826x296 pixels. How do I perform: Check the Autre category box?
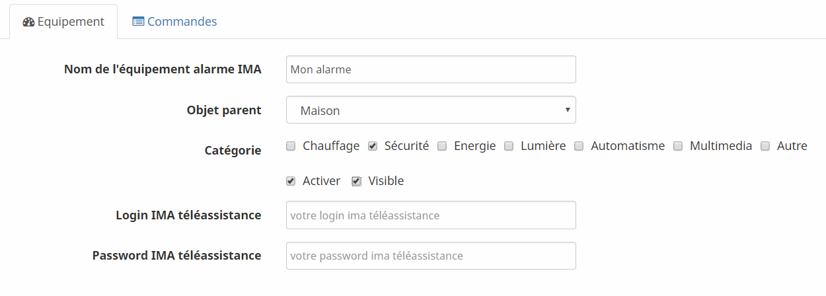[x=765, y=146]
